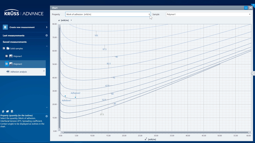Click the Adhesive2 data point label
Screen dimensions: 255x143
tap(75, 93)
